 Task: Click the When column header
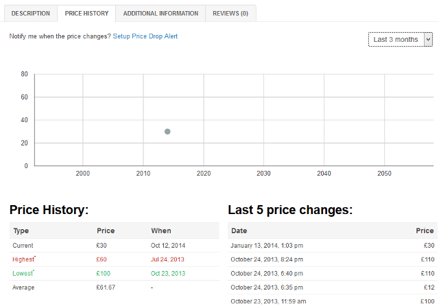161,231
